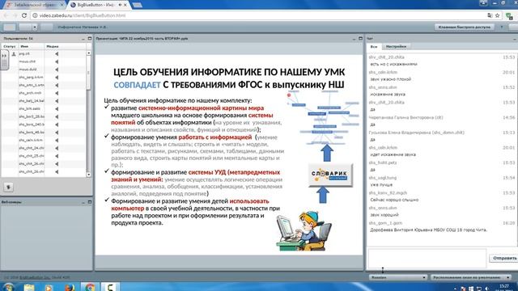This screenshot has width=518, height=291.
Task: Go back in browser history
Action: (6, 15)
